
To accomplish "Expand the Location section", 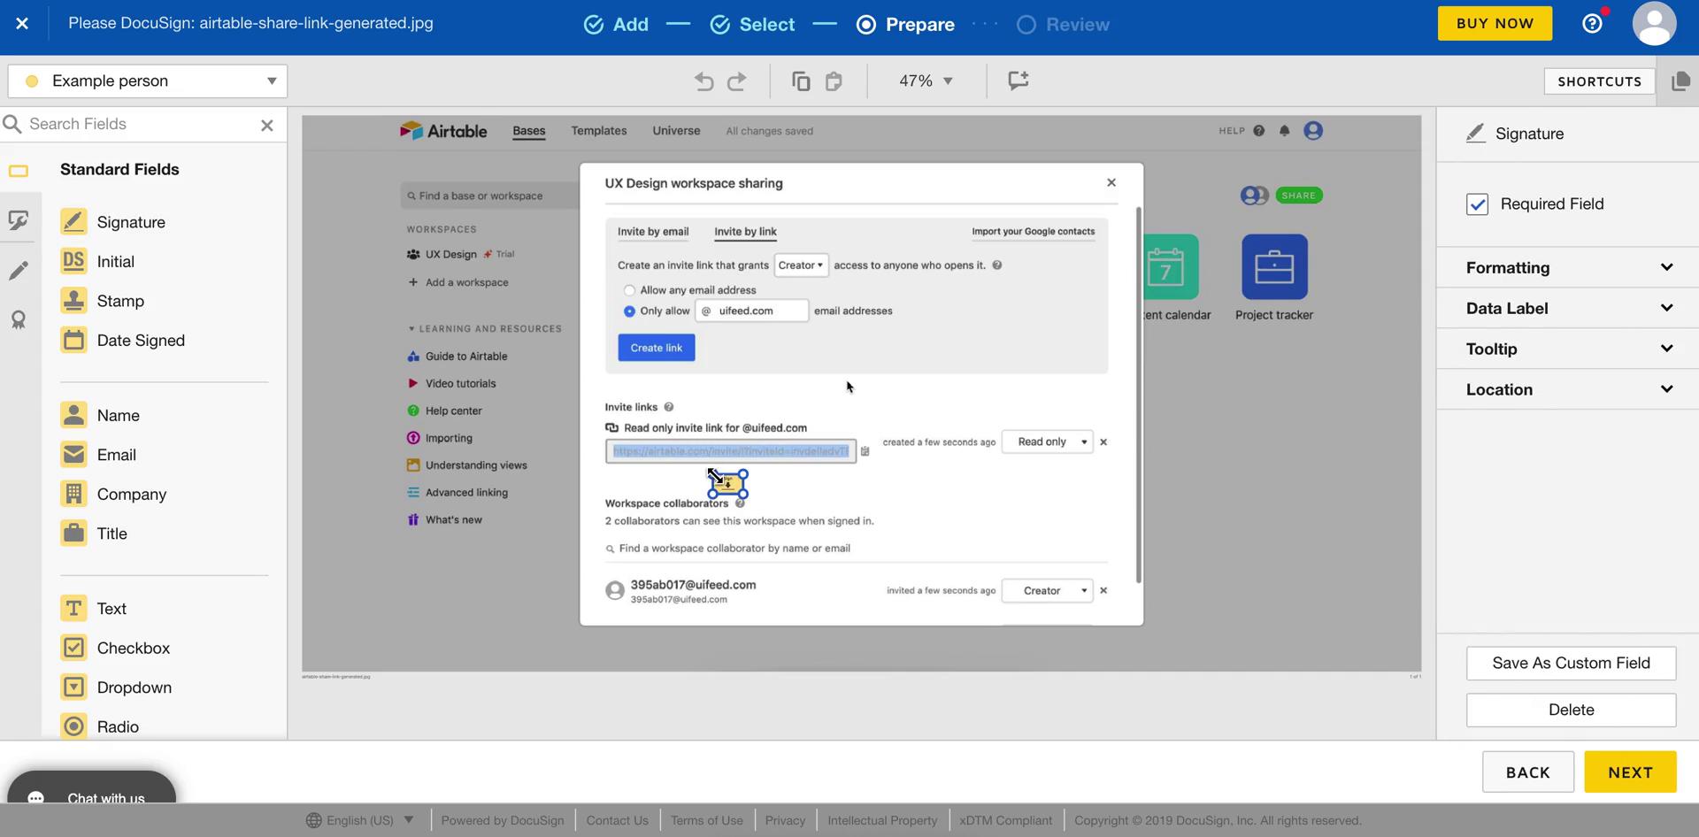I will 1568,389.
